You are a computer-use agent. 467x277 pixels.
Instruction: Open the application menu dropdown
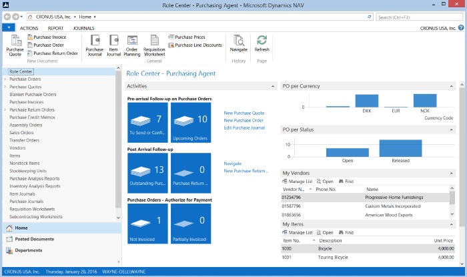coord(9,28)
